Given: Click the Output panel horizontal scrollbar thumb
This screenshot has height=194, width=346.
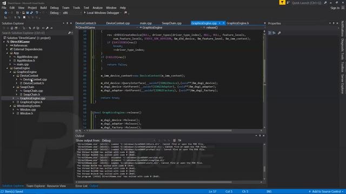Looking at the screenshot, I should click(155, 182).
